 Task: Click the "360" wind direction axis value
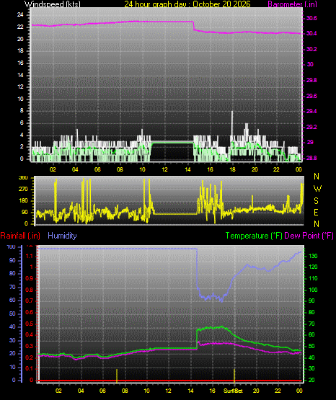(x=23, y=178)
